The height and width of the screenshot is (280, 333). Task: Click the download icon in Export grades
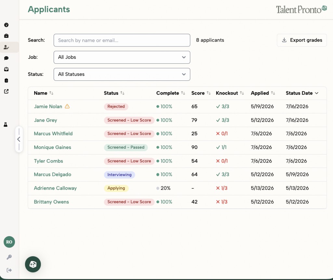click(x=284, y=40)
